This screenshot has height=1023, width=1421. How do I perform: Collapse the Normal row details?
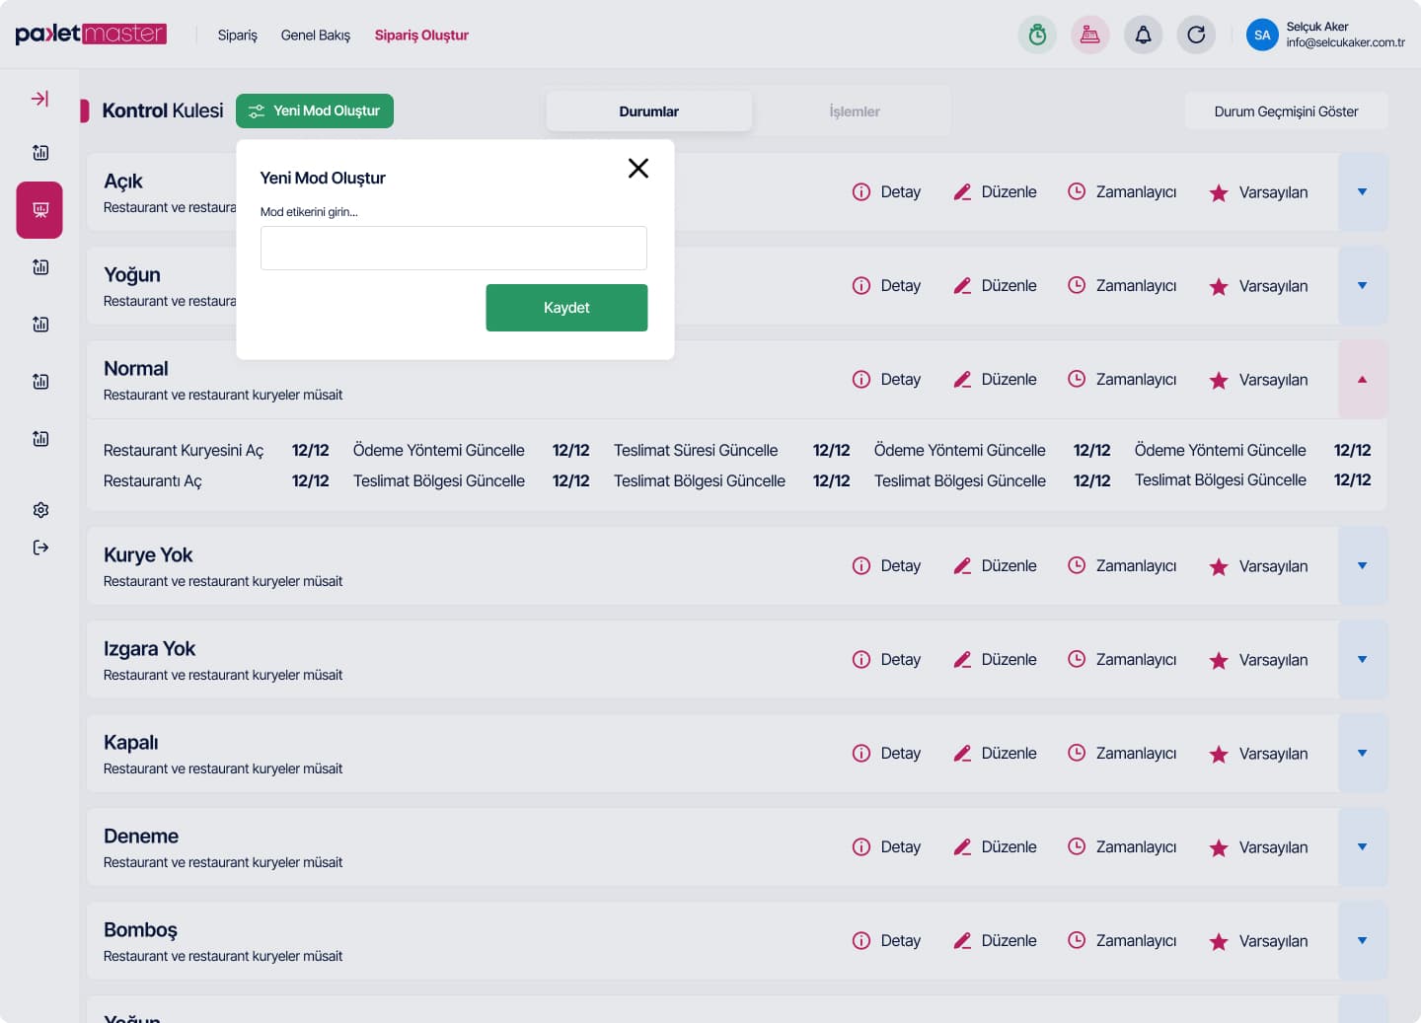tap(1363, 379)
